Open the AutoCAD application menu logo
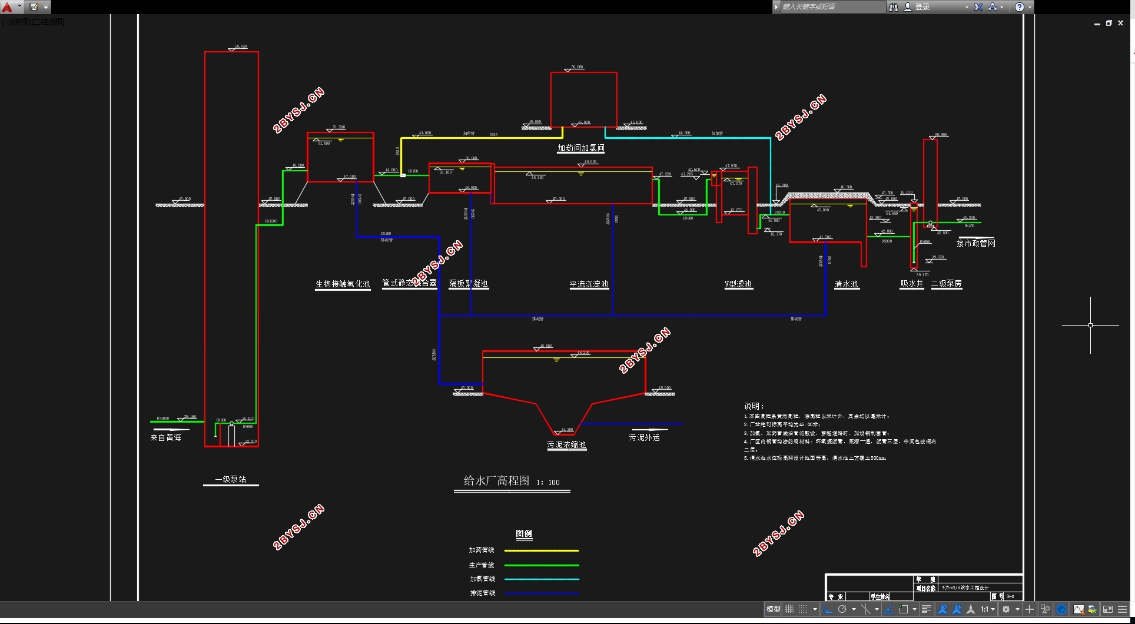Screen dimensions: 1135x624 point(7,7)
